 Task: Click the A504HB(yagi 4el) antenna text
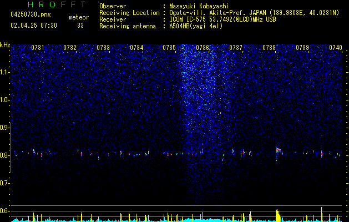point(196,26)
